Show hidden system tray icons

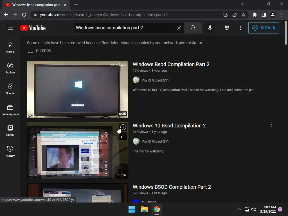click(x=239, y=209)
